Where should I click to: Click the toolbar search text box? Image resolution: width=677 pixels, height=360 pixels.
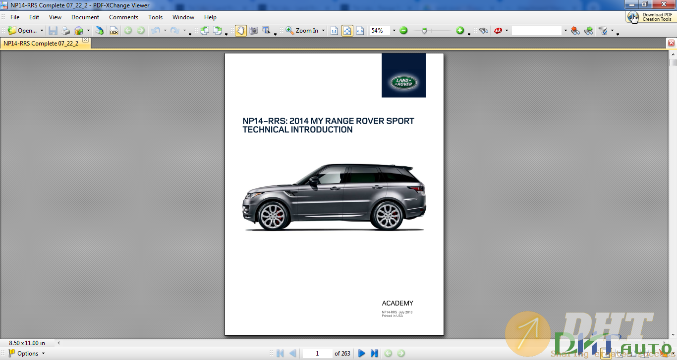click(x=537, y=31)
